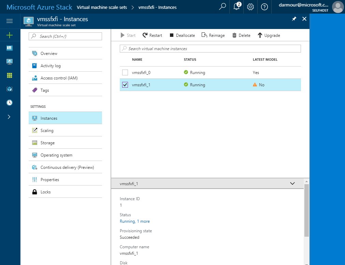
Task: Open Continuous delivery (Preview)
Action: pos(65,167)
